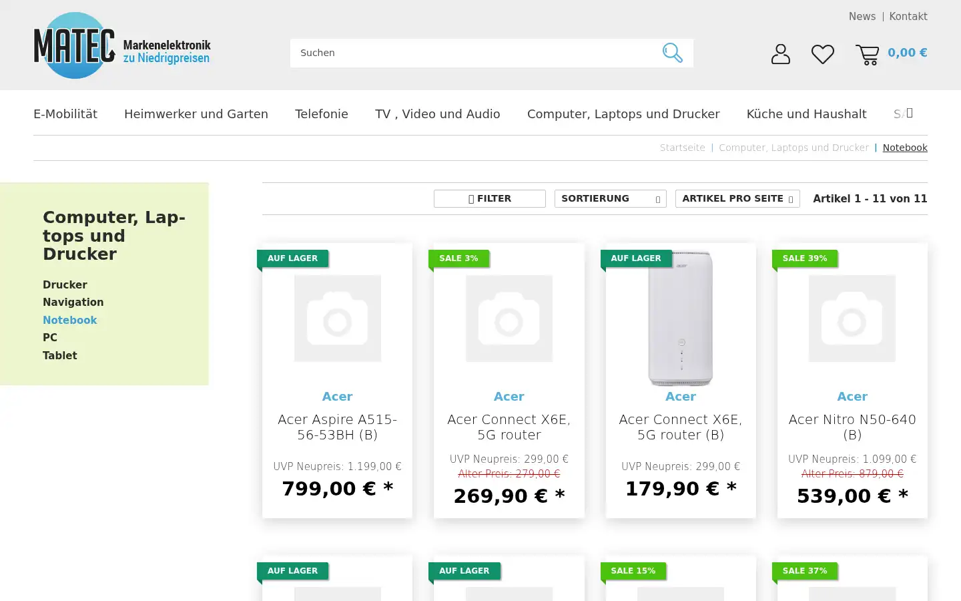The width and height of the screenshot is (961, 601).
Task: Click the MATEC logo
Action: [x=122, y=45]
